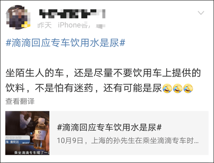Open the water bottle video thumbnail
Image resolution: width=214 pixels, height=163 pixels.
[x=27, y=133]
